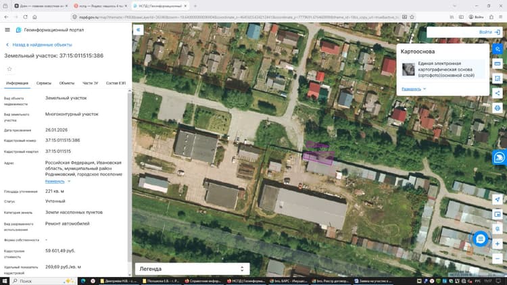Switch to the Информация tab
Viewport: 507px width, 285px height.
coord(17,83)
